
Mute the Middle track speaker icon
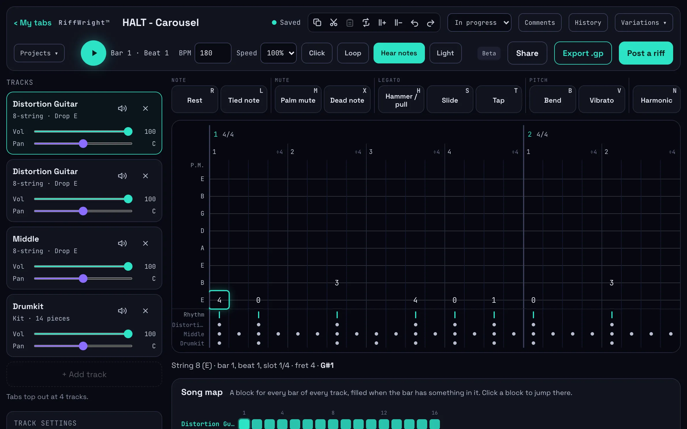(122, 243)
